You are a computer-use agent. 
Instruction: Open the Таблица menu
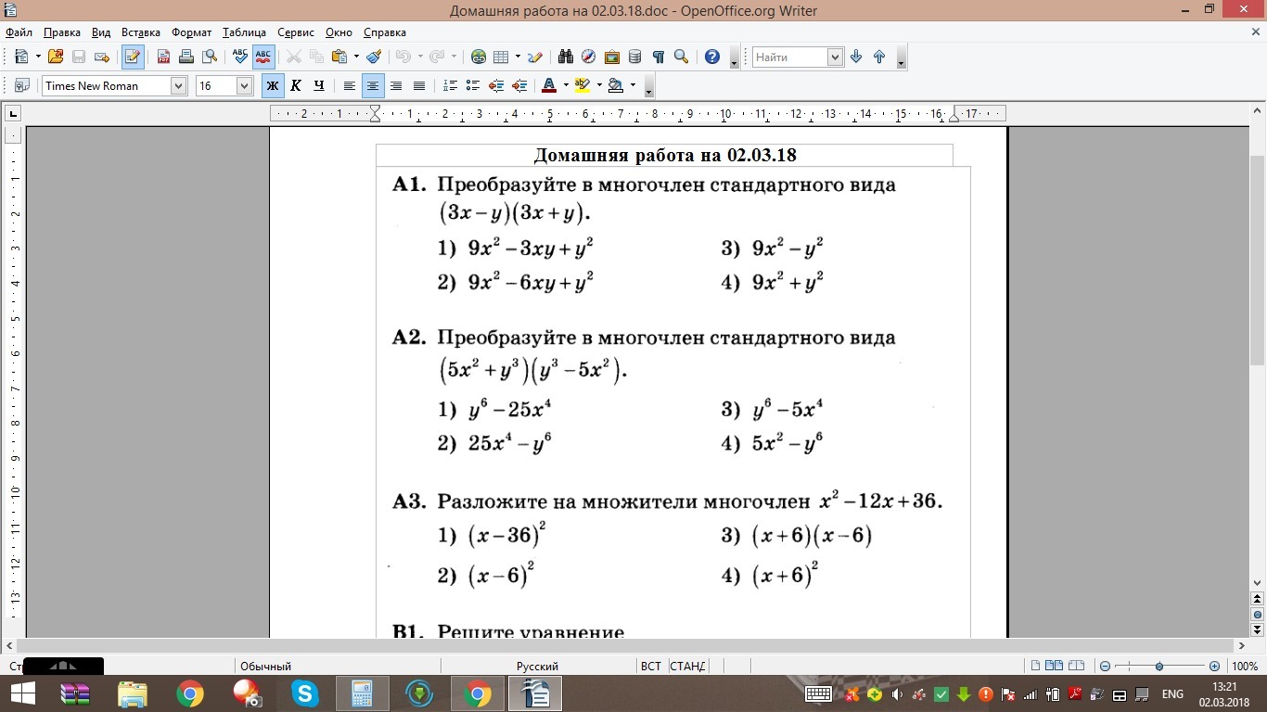(x=244, y=32)
